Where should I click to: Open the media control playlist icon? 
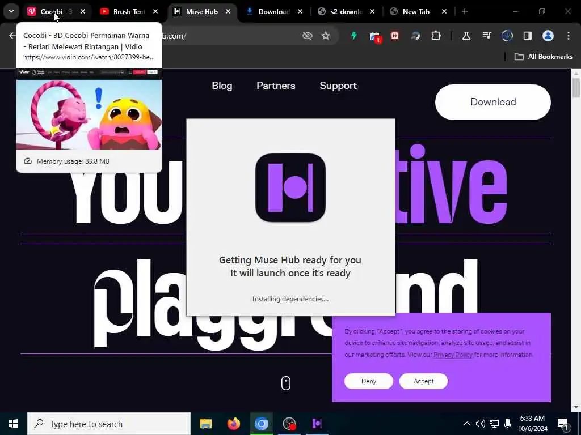click(486, 36)
